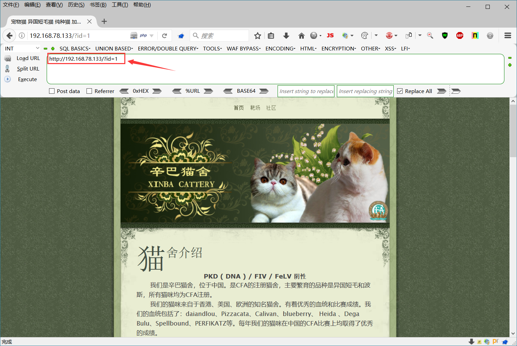This screenshot has width=517, height=346.
Task: Expand the ENCODING menu
Action: coord(281,48)
